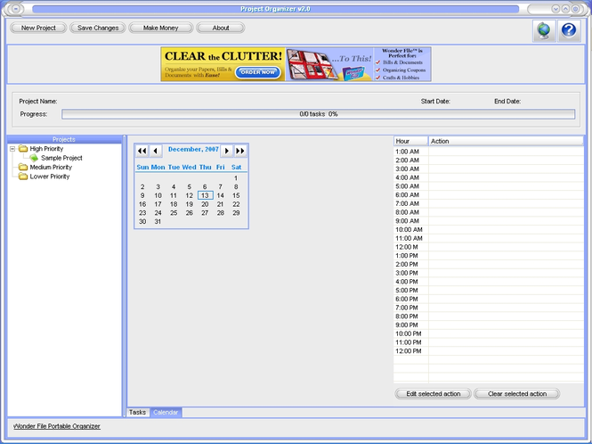
Task: Click the globe website icon
Action: tap(544, 30)
